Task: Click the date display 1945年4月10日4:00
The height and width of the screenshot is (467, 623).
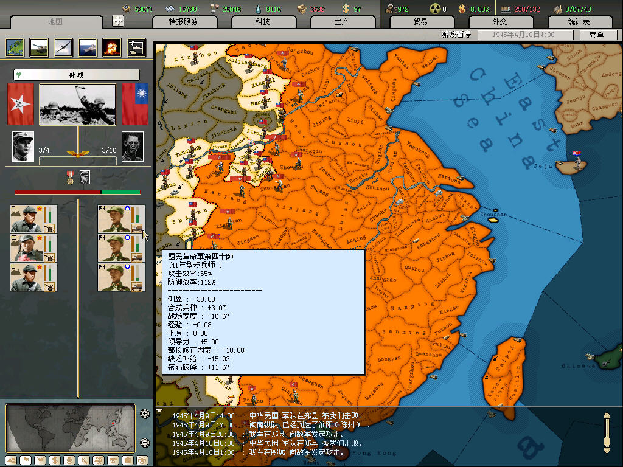Action: [x=524, y=35]
